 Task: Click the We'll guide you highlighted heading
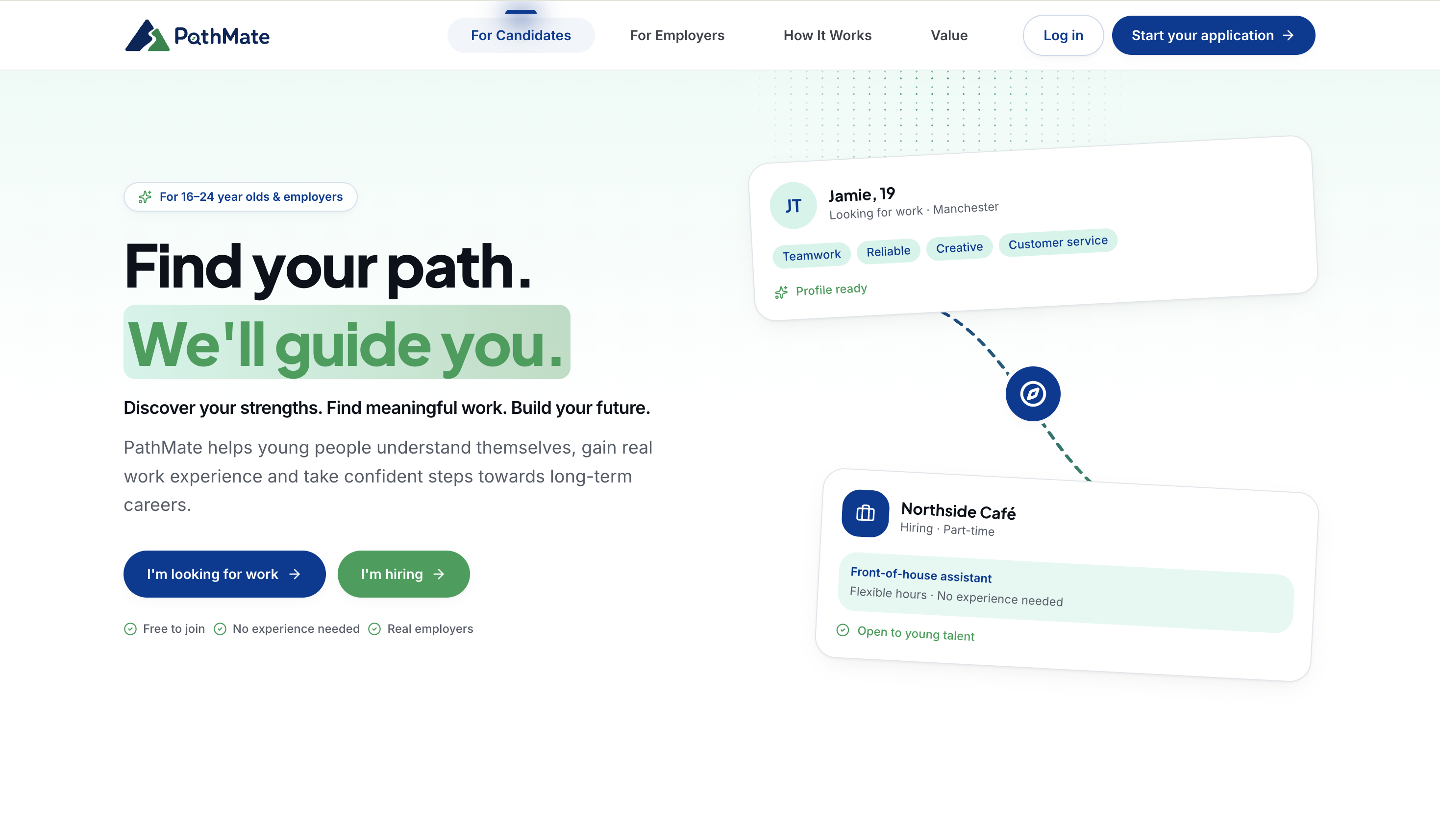tap(347, 342)
